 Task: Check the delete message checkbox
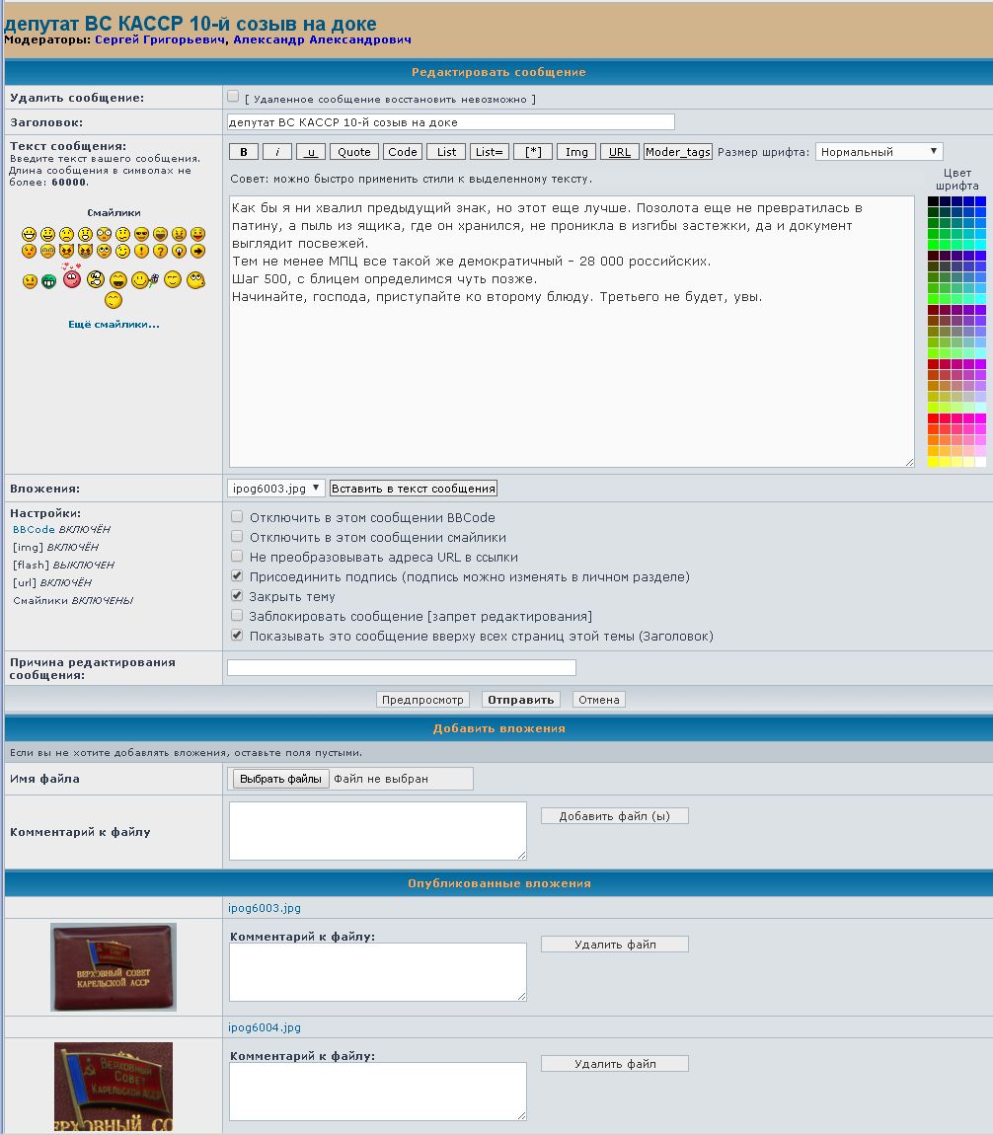click(233, 97)
